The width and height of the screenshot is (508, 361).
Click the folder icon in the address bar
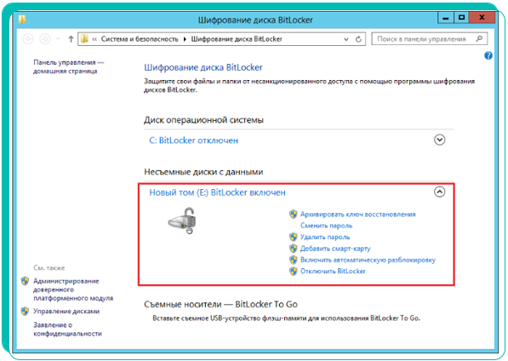84,39
